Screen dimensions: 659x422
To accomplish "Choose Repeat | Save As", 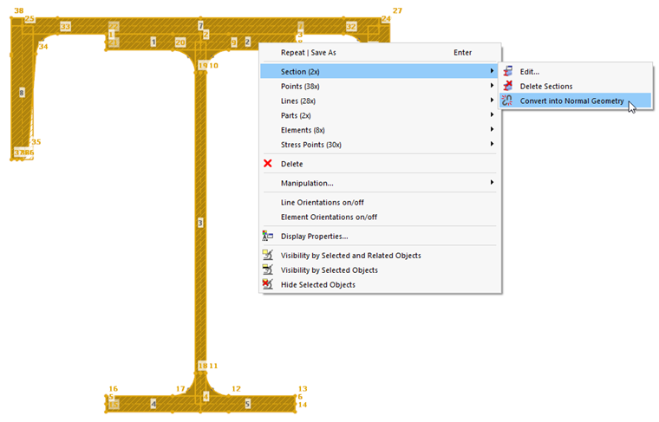I will tap(381, 53).
